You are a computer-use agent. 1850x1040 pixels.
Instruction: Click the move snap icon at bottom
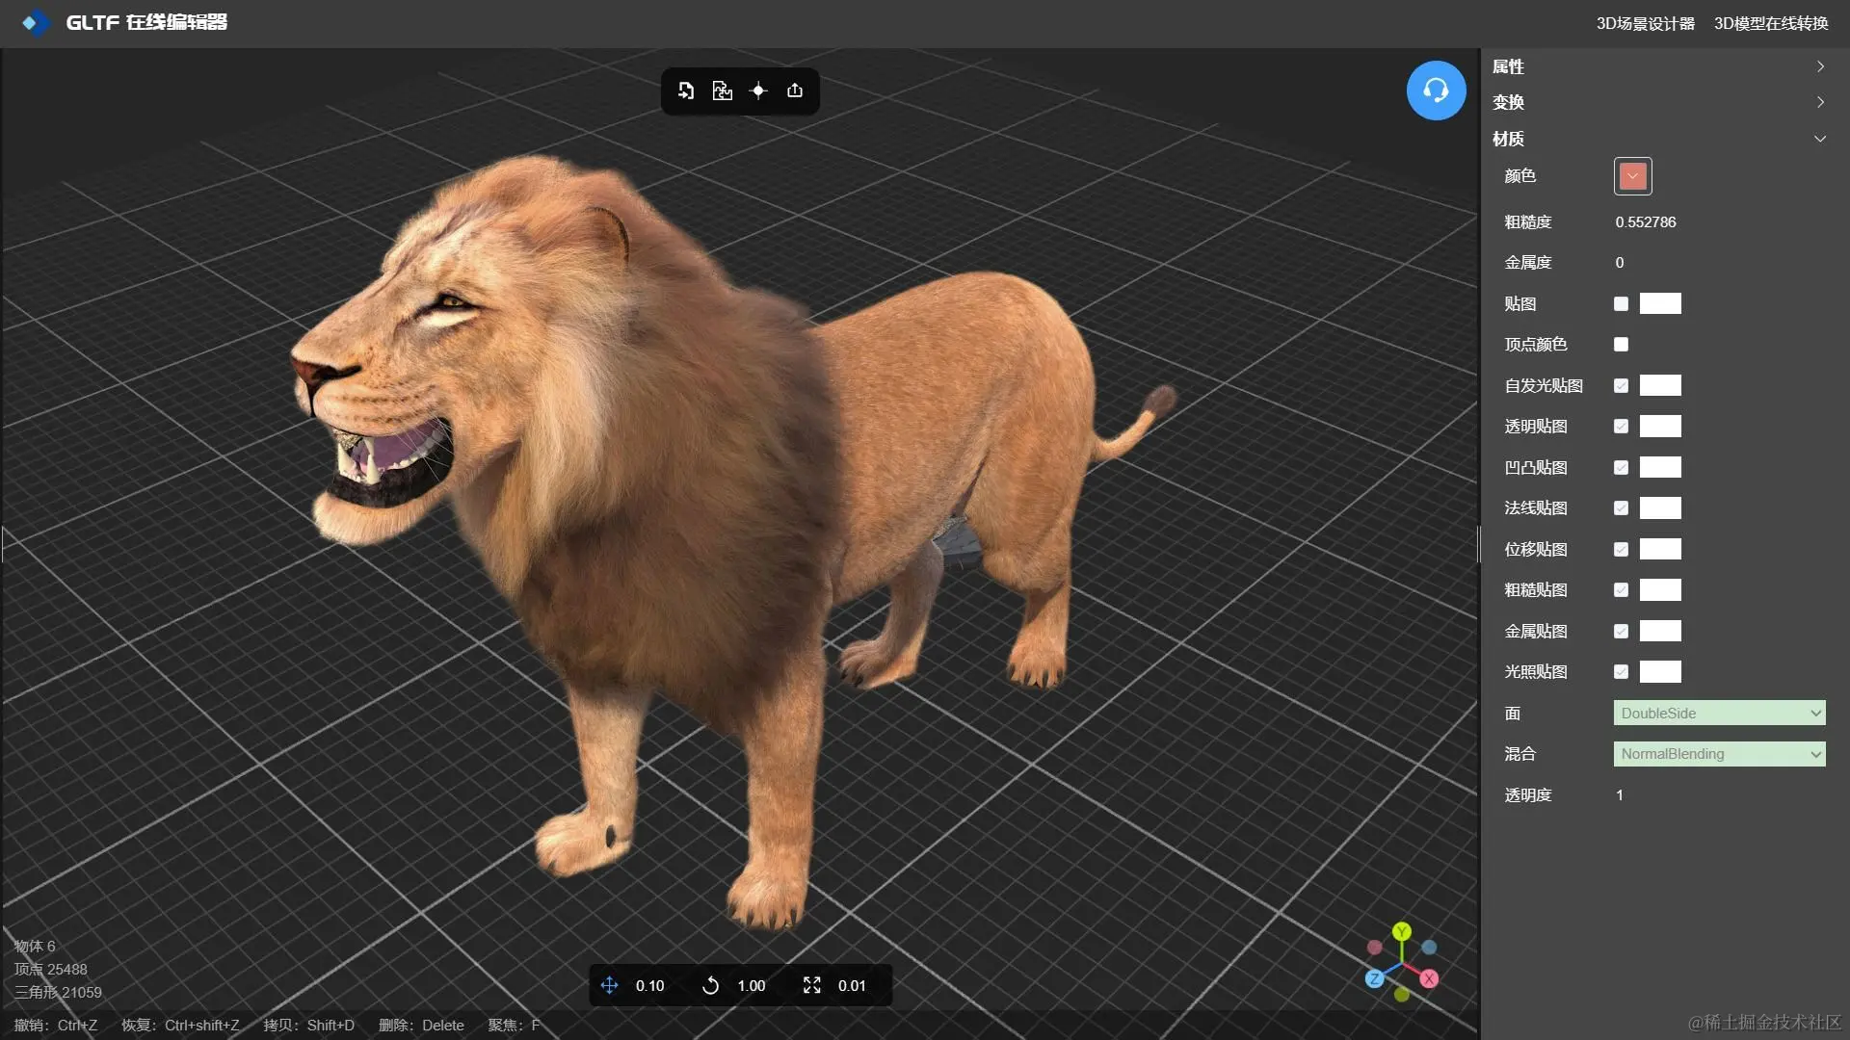click(x=609, y=985)
